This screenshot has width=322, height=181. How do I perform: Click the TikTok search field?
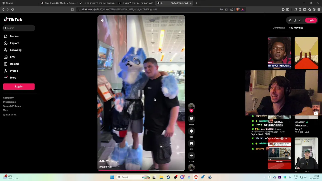(19, 28)
